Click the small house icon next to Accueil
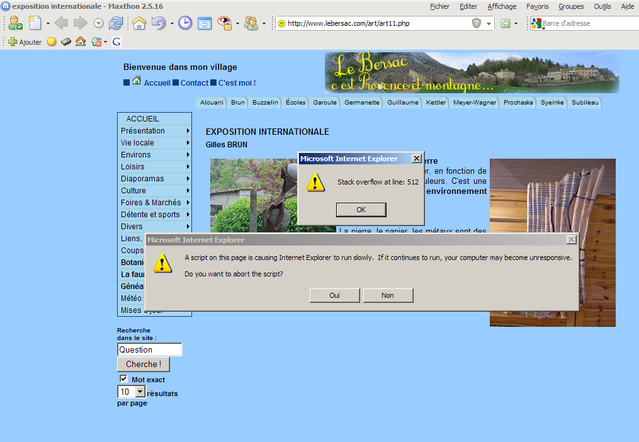This screenshot has height=442, width=639. (137, 81)
